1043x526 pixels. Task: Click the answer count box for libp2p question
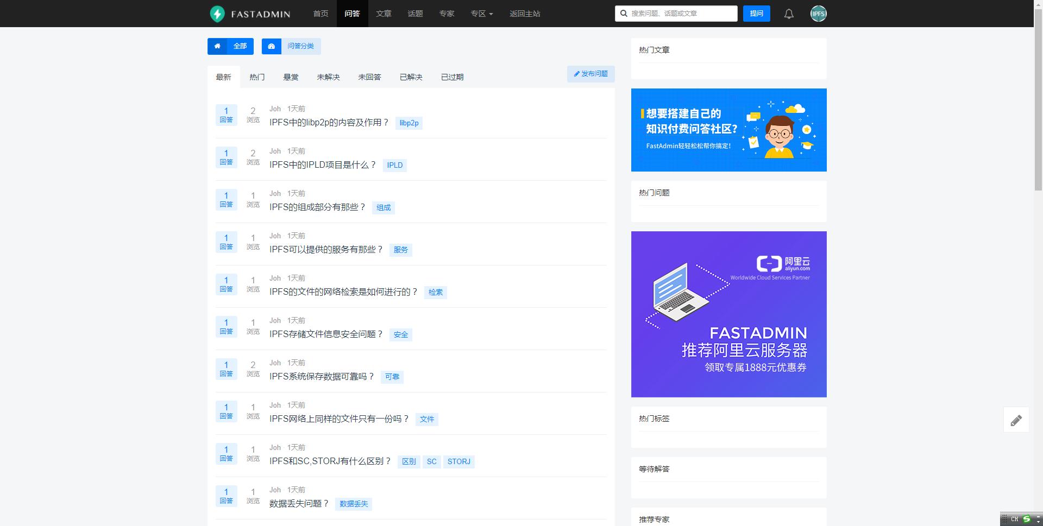(226, 115)
